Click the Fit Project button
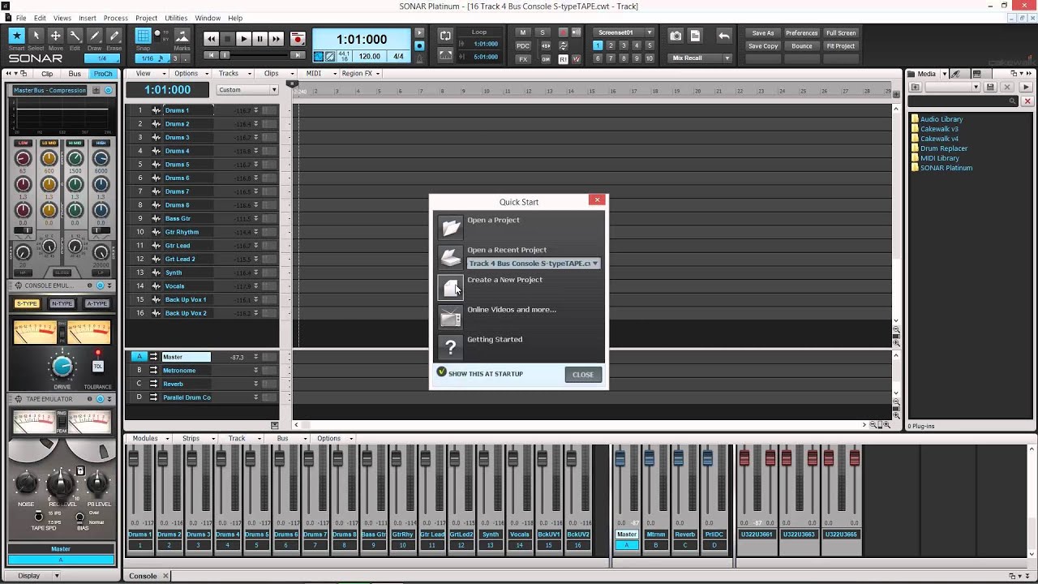 [841, 46]
